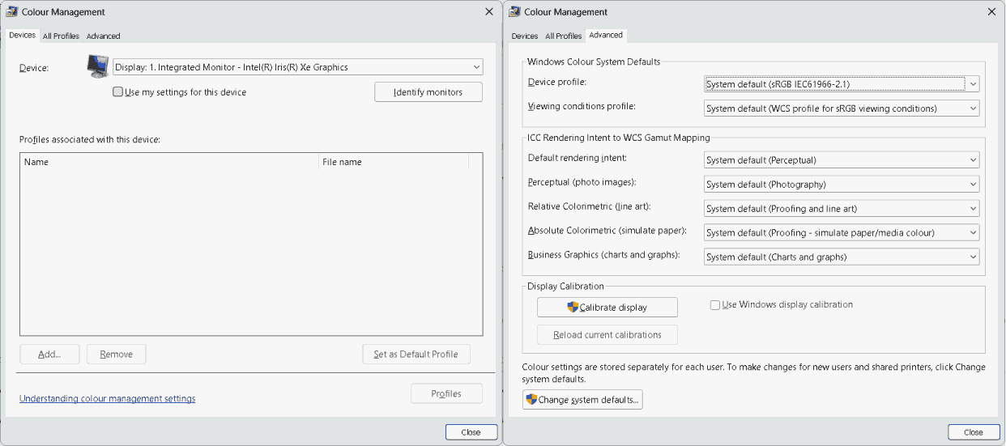Click the File name column header
The width and height of the screenshot is (1006, 446).
pyautogui.click(x=394, y=162)
